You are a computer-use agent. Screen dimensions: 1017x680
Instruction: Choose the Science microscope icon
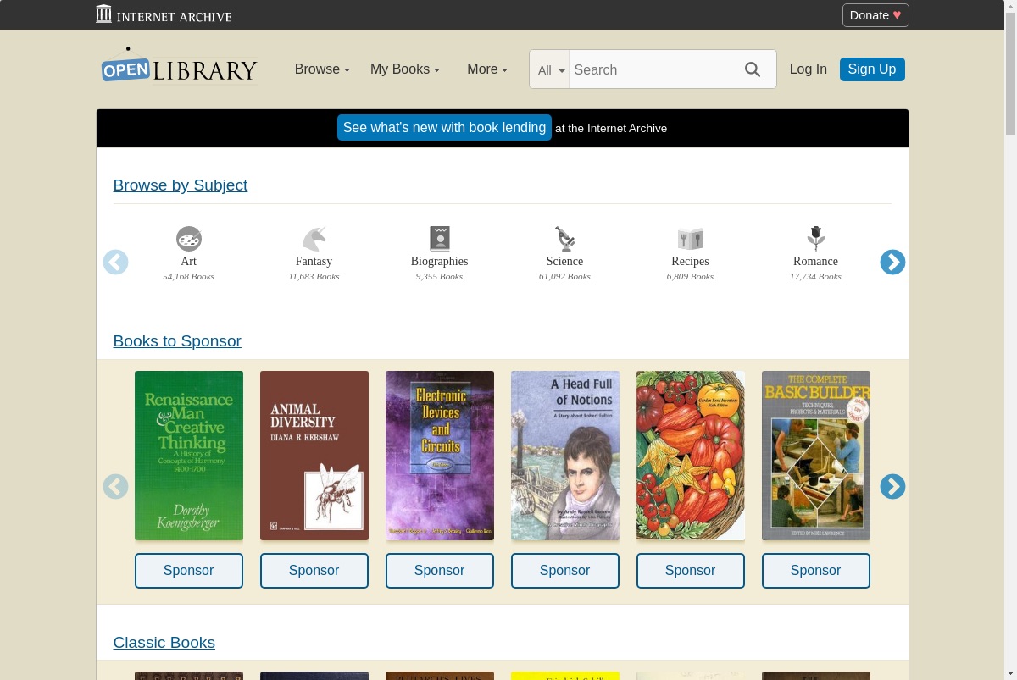click(x=564, y=239)
